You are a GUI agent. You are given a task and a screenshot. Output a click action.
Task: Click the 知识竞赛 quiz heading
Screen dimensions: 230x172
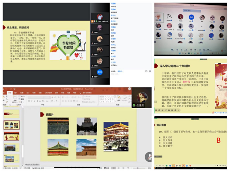point(161,125)
